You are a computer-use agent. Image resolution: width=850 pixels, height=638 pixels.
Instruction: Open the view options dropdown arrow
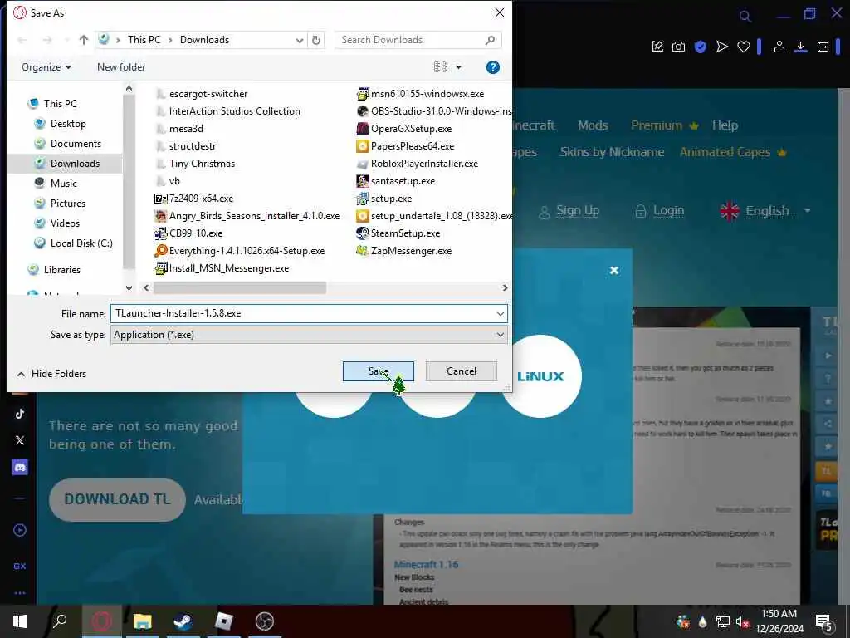(x=458, y=67)
